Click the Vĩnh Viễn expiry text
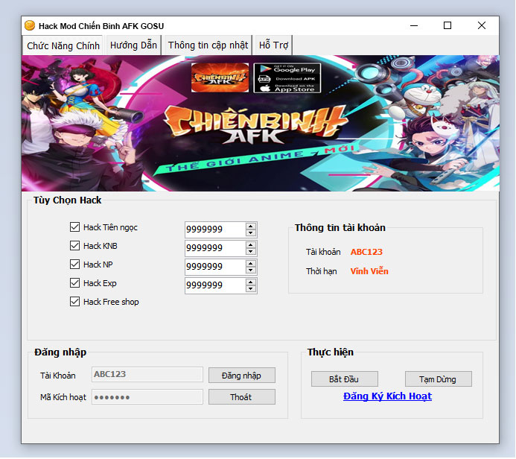516x459 pixels. tap(369, 271)
